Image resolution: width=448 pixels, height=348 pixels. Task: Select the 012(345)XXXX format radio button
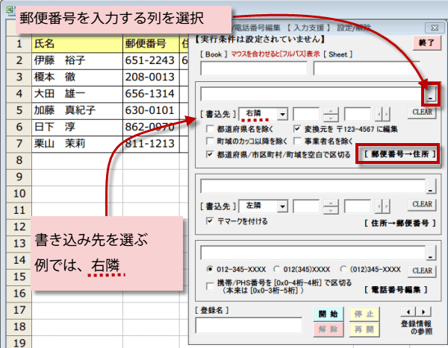(276, 269)
